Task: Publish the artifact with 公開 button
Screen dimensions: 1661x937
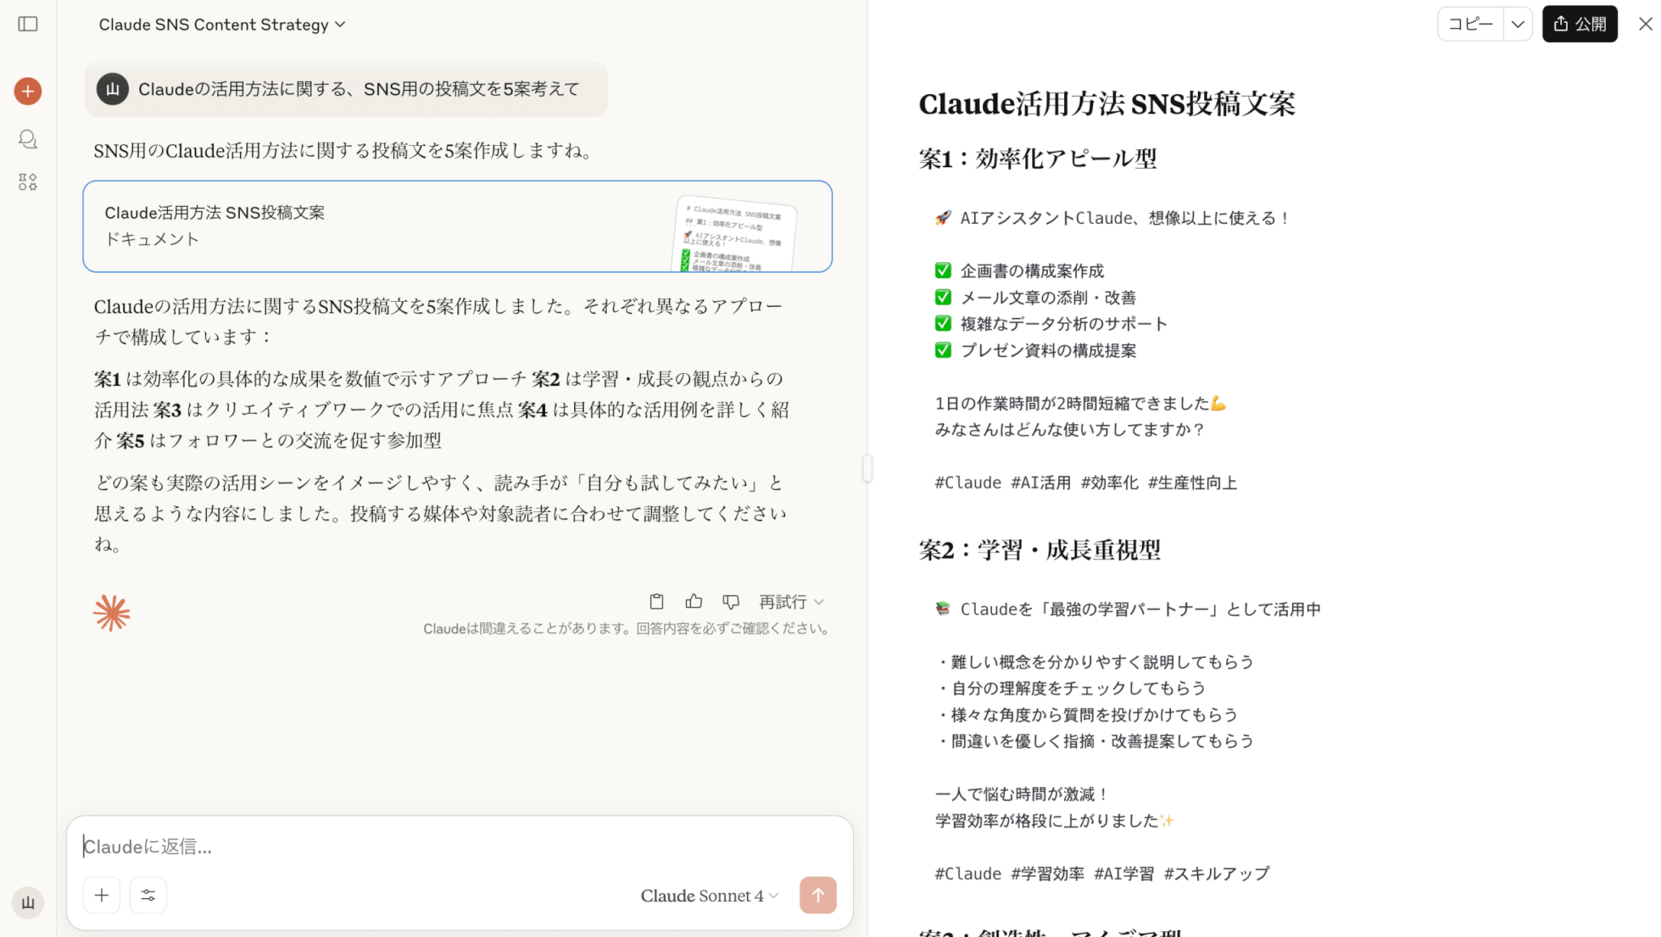Action: point(1580,24)
